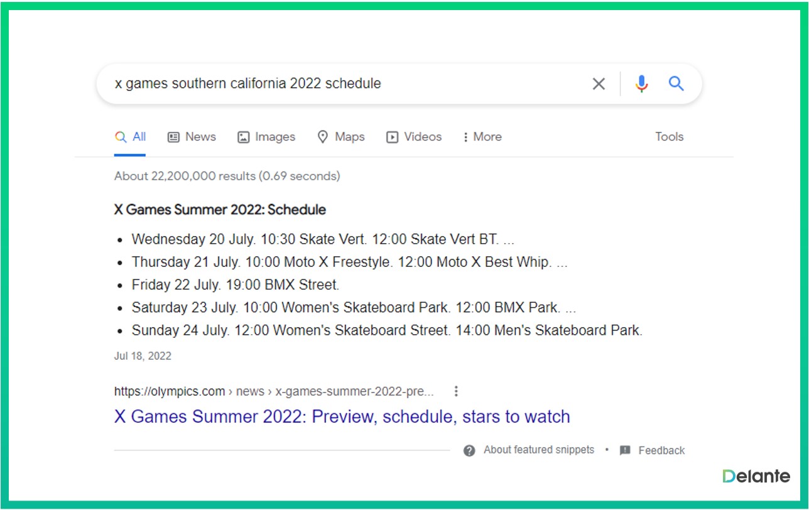The image size is (809, 510).
Task: Open X Games Summer 2022 preview link
Action: (x=342, y=416)
